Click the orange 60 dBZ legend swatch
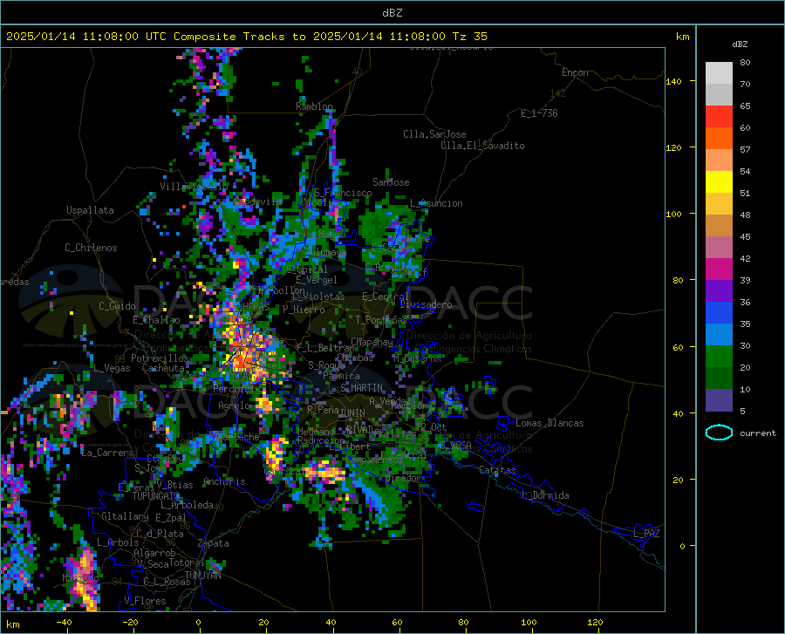Image resolution: width=785 pixels, height=634 pixels. tap(719, 139)
